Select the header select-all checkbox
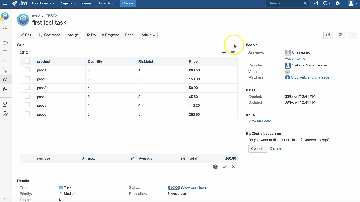The height and width of the screenshot is (202, 360). click(27, 61)
